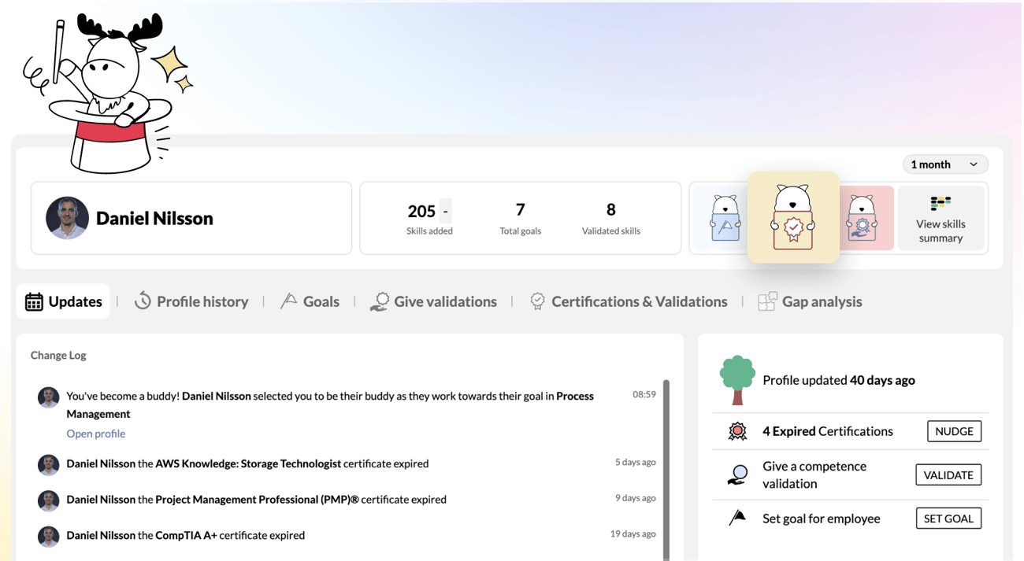Screen dimensions: 1024x561
Task: Click the 205 Skills added stat
Action: tap(429, 218)
